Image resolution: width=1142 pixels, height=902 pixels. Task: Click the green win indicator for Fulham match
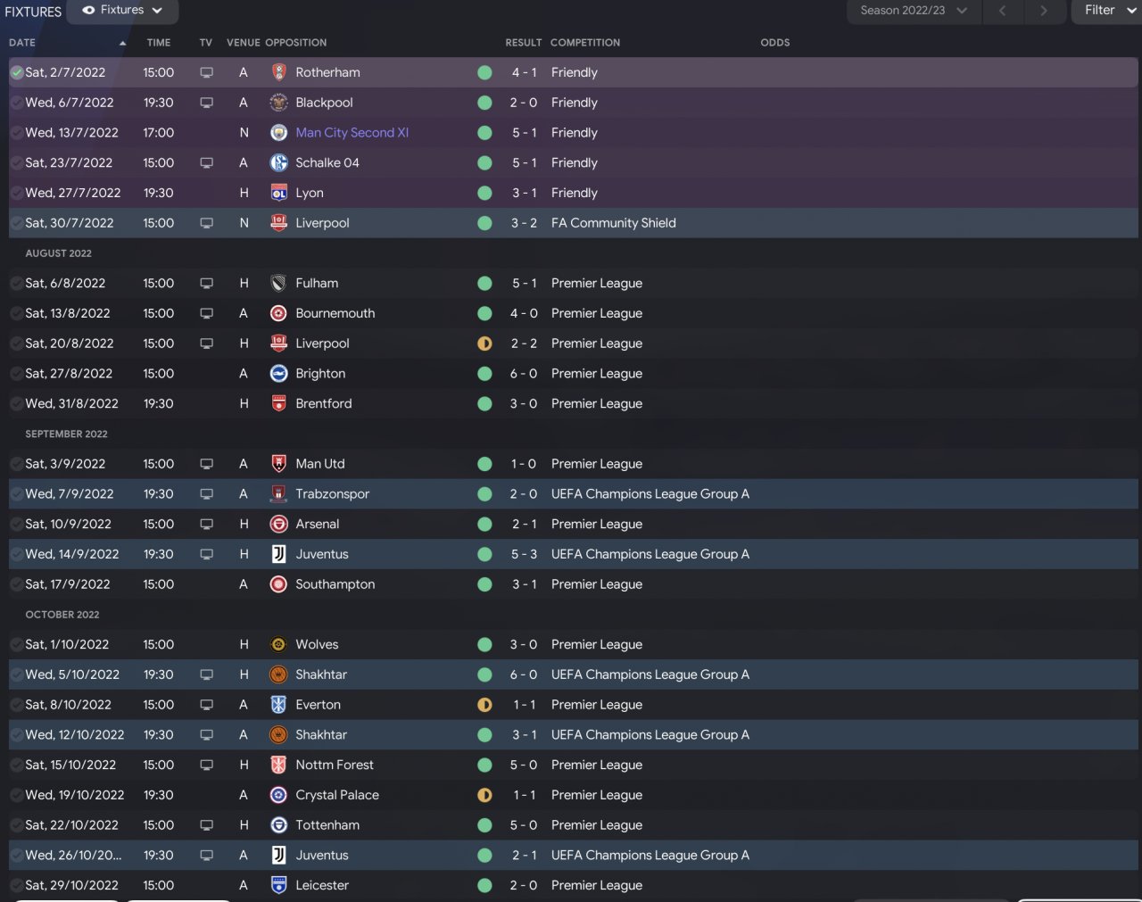click(x=484, y=283)
